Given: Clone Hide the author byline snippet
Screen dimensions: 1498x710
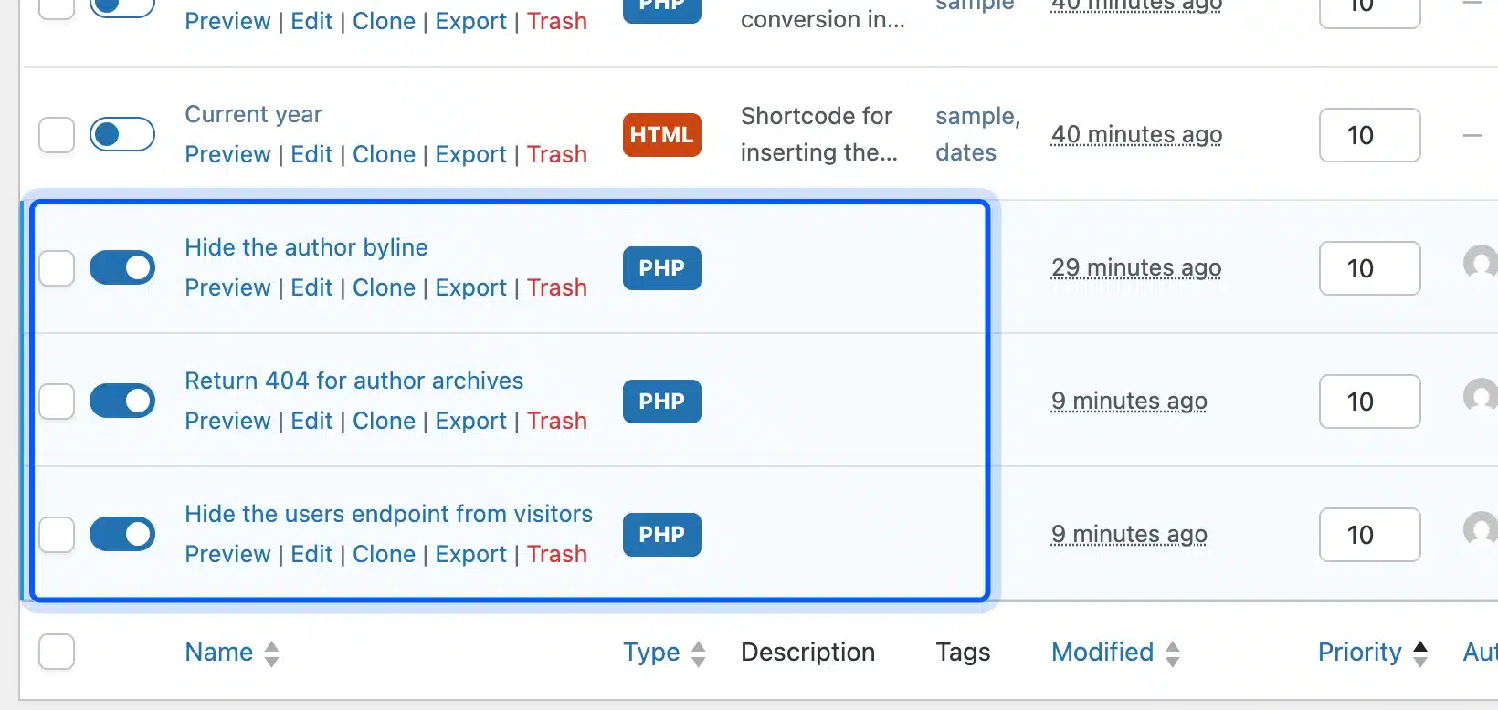Looking at the screenshot, I should (384, 287).
